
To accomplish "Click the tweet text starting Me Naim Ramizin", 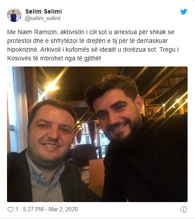I will [93, 45].
